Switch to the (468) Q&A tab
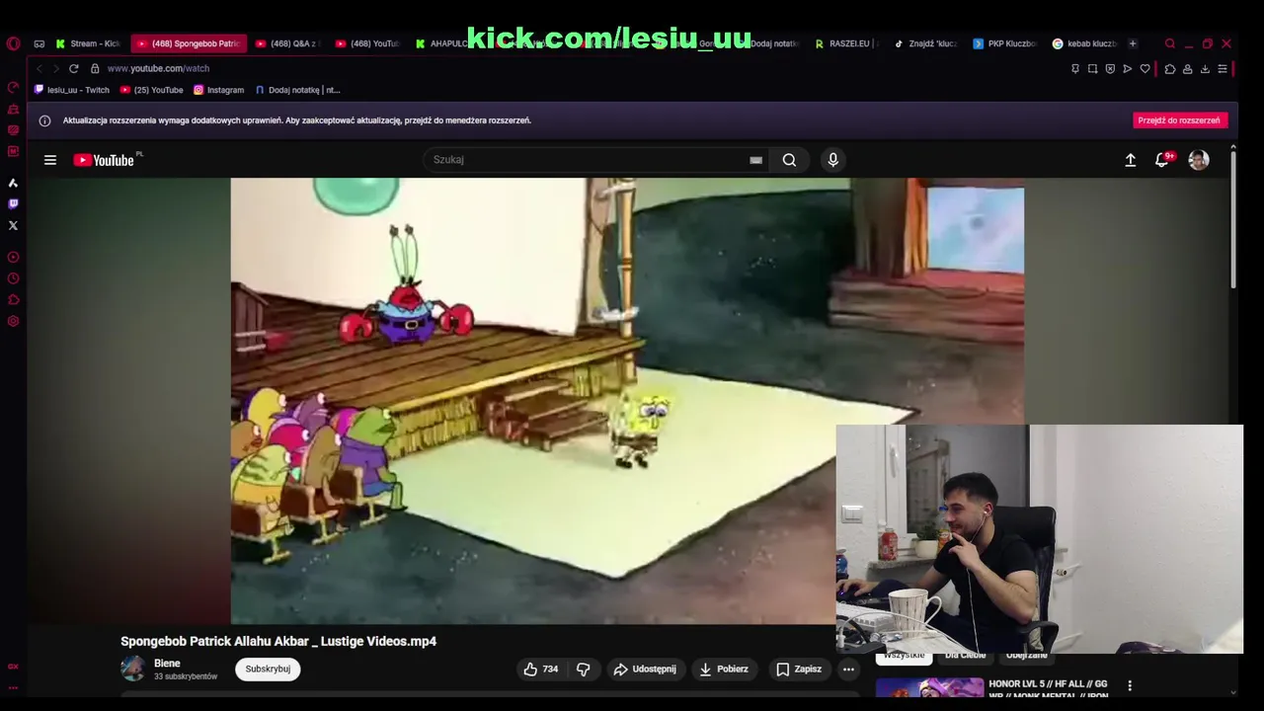 [286, 43]
